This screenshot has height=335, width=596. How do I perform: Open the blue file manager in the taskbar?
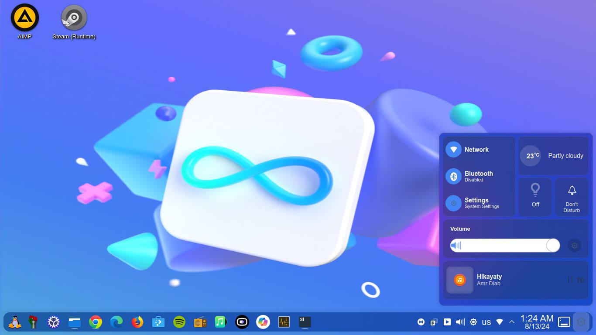click(75, 322)
